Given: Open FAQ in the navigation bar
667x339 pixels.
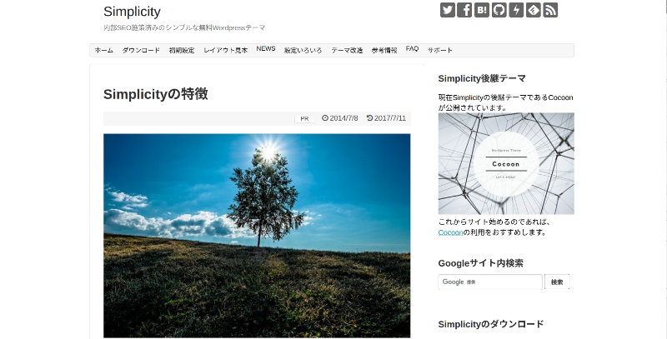Looking at the screenshot, I should (412, 50).
